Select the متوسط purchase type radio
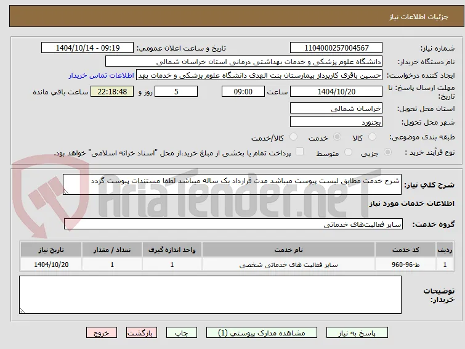This screenshot has width=465, height=349. click(x=348, y=152)
